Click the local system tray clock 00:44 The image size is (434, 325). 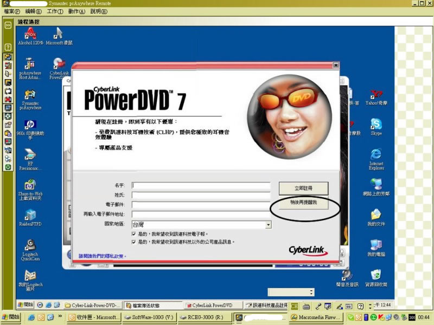pos(424,317)
